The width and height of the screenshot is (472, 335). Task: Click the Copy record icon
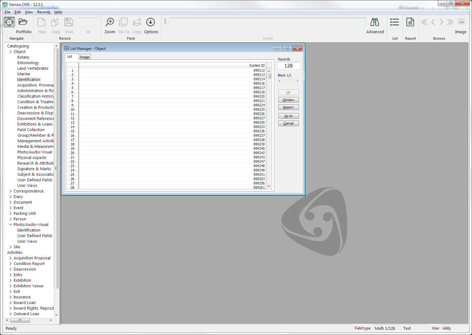click(55, 22)
